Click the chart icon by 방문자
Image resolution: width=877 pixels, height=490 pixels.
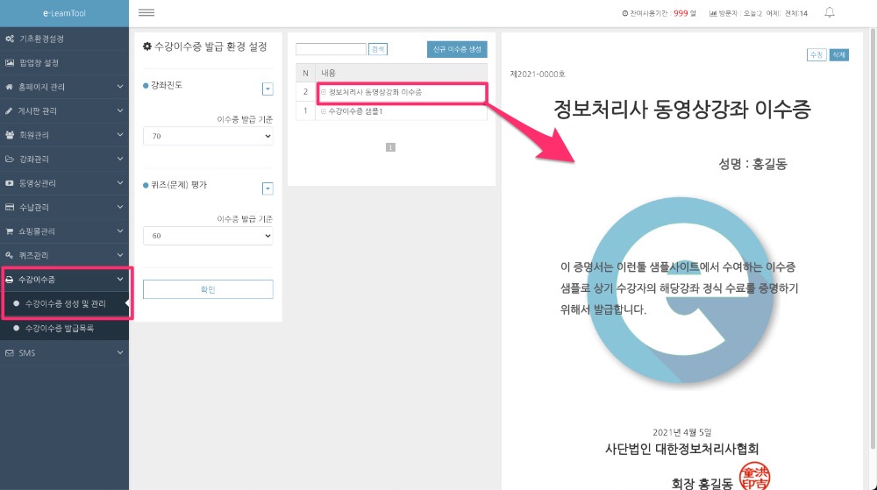pyautogui.click(x=713, y=13)
